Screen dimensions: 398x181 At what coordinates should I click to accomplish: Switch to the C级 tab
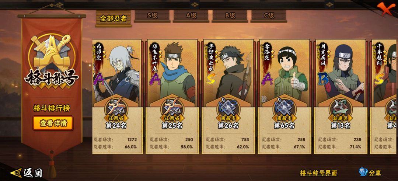pyautogui.click(x=269, y=16)
